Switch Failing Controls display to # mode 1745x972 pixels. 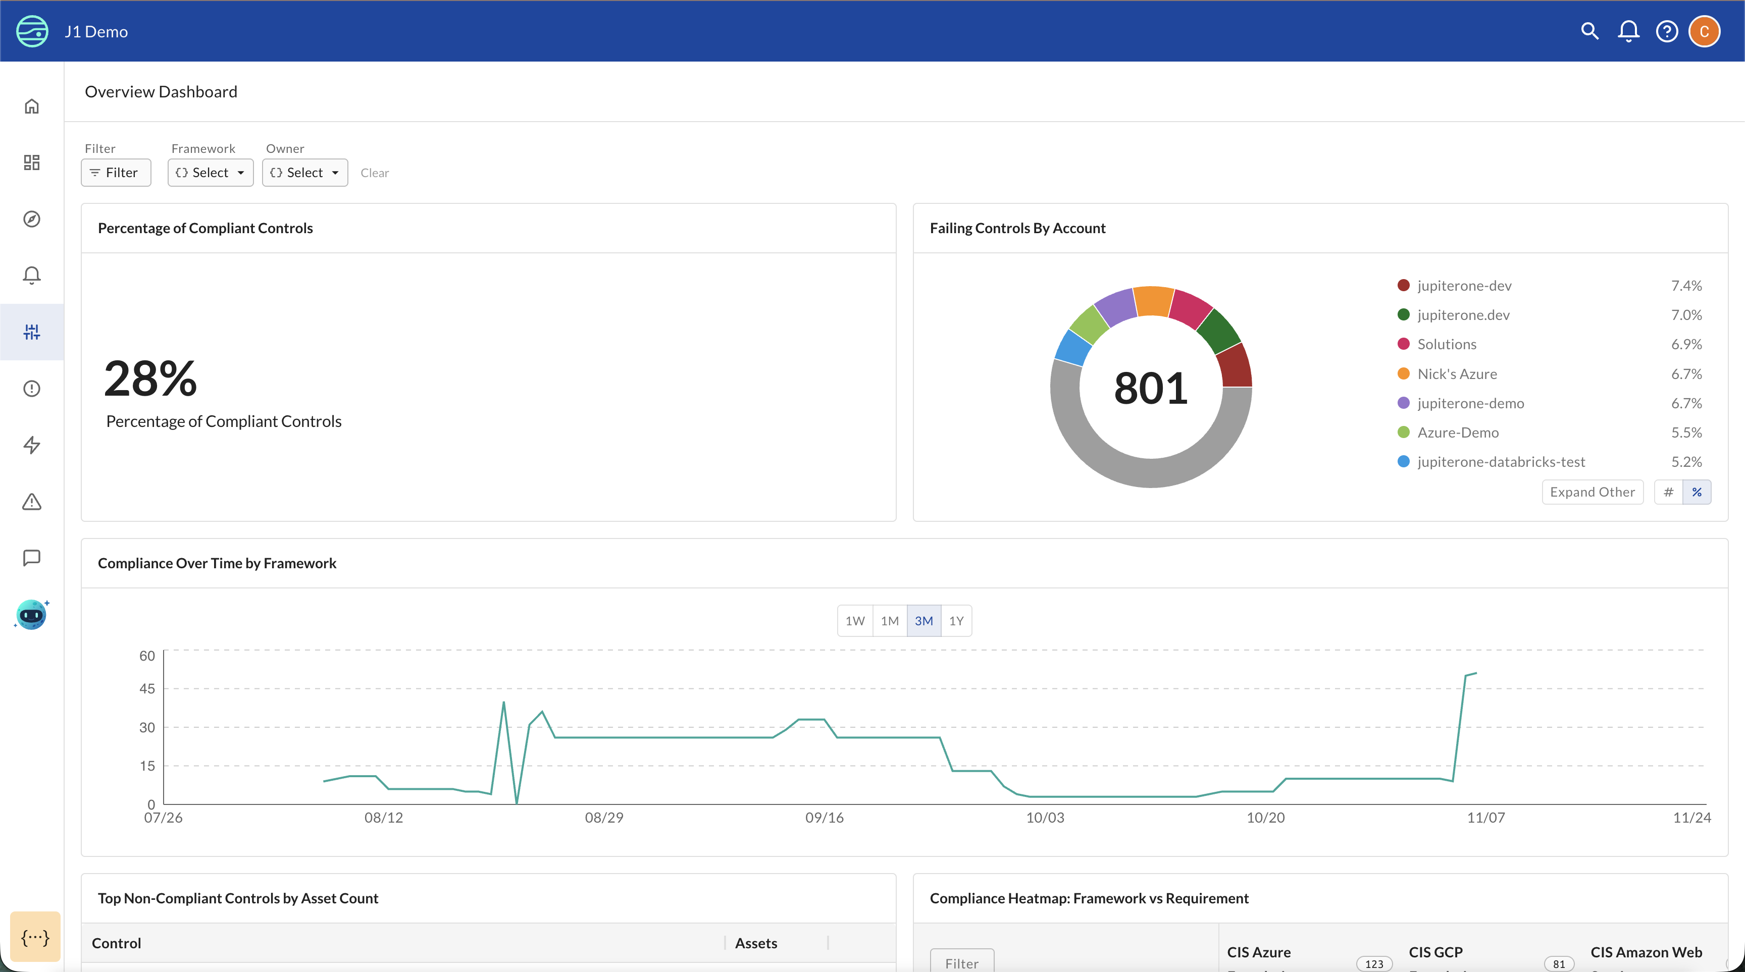(1669, 492)
